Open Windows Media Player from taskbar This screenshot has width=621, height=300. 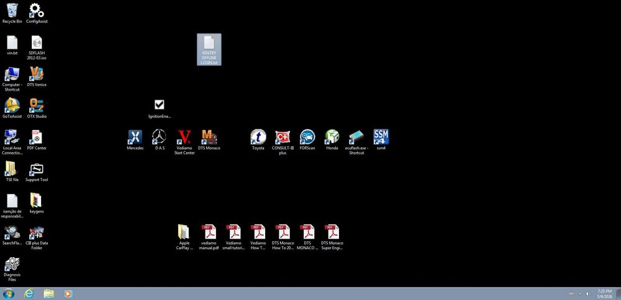[68, 294]
